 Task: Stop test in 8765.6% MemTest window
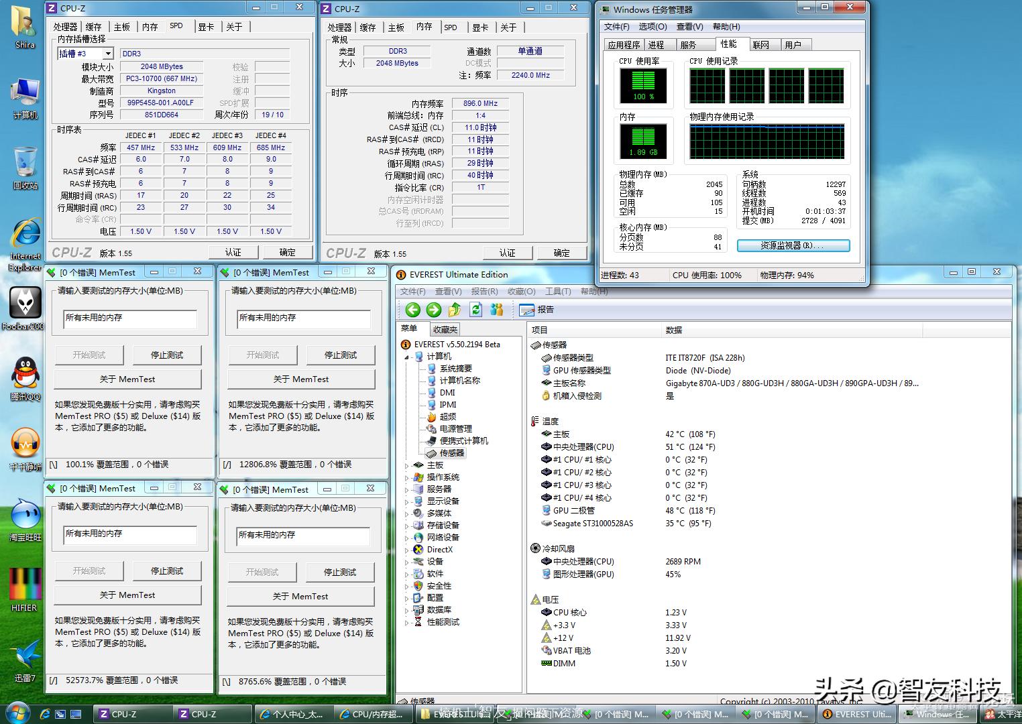[340, 572]
